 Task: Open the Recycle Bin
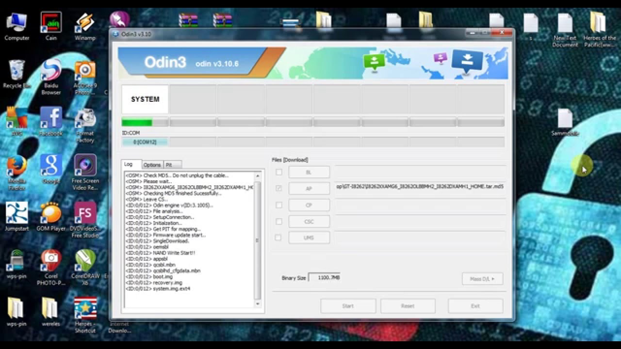16,74
